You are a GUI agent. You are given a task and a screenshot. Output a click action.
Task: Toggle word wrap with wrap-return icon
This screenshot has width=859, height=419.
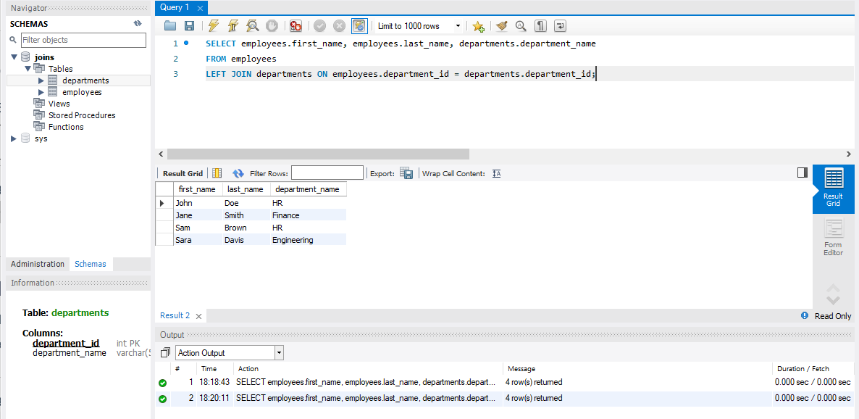pos(559,25)
